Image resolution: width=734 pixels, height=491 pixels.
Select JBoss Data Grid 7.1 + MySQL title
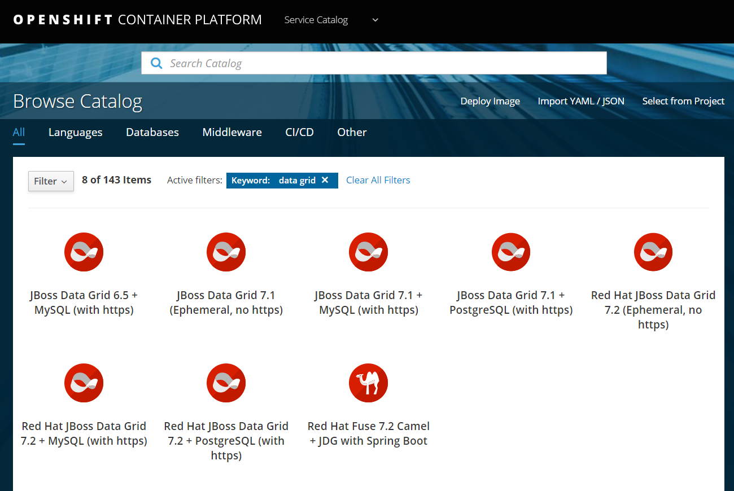[369, 303]
